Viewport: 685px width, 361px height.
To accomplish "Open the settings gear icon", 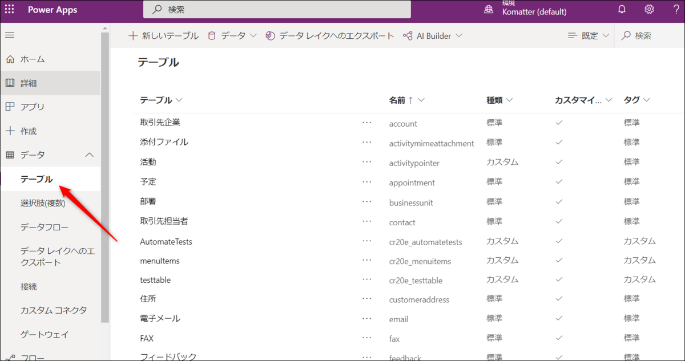I will [x=649, y=9].
